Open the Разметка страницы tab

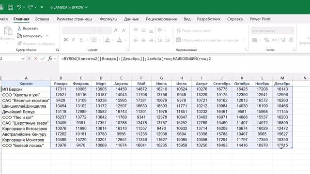pyautogui.click(x=74, y=19)
